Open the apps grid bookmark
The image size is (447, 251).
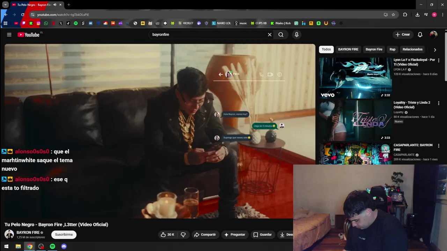tap(5, 23)
